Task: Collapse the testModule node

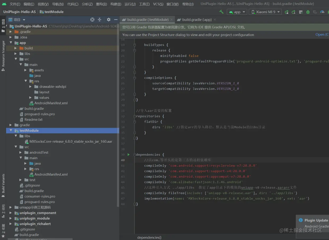Action: pyautogui.click(x=11, y=130)
